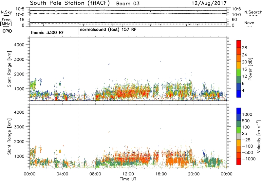The width and height of the screenshot is (262, 181).
Task: Pick the bright blue bottom Power colorbar segment
Action: pyautogui.click(x=239, y=94)
